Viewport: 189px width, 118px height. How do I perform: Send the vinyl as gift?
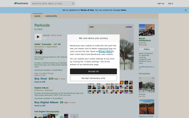pyautogui.click(x=40, y=82)
